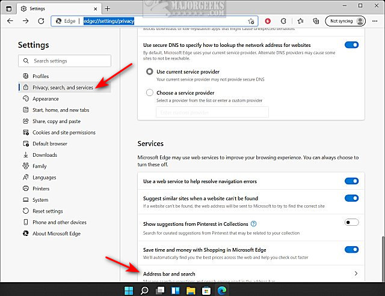Open the red ad blocker extension icon
This screenshot has height=296, width=385.
click(x=268, y=21)
